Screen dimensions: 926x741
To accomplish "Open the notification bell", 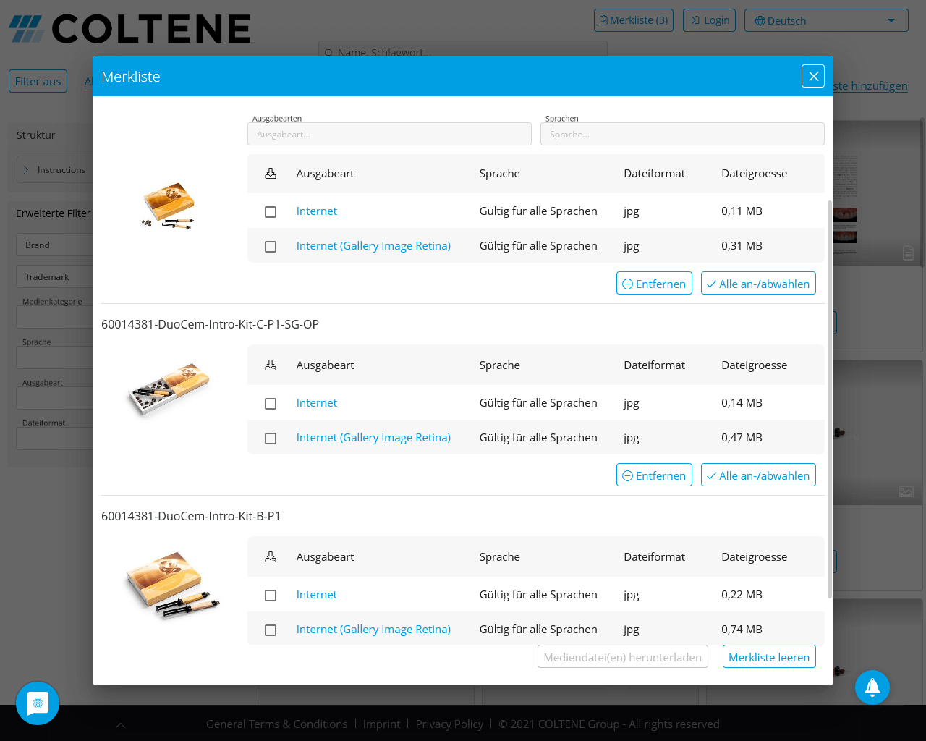I will point(872,687).
